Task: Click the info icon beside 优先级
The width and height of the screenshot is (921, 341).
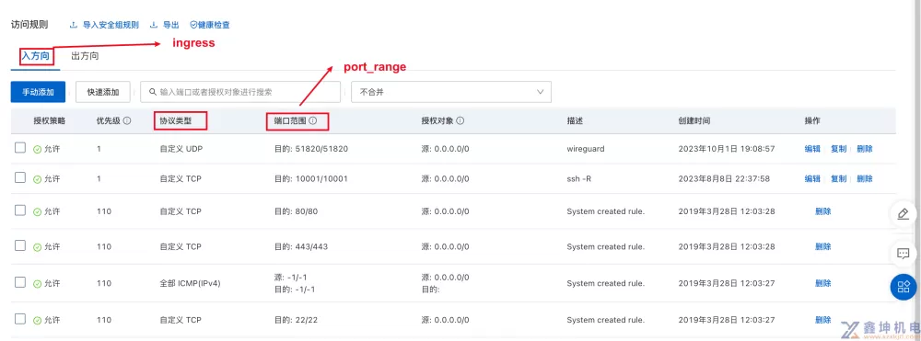Action: (127, 120)
